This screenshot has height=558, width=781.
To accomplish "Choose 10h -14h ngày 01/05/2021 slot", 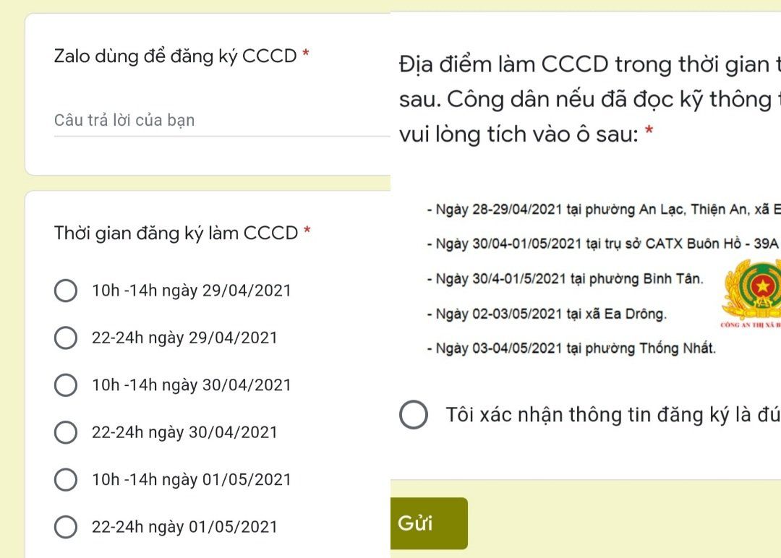I will pyautogui.click(x=67, y=479).
